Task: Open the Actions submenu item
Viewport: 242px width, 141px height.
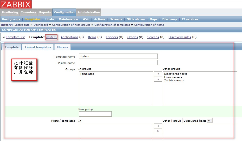Action: [100, 19]
